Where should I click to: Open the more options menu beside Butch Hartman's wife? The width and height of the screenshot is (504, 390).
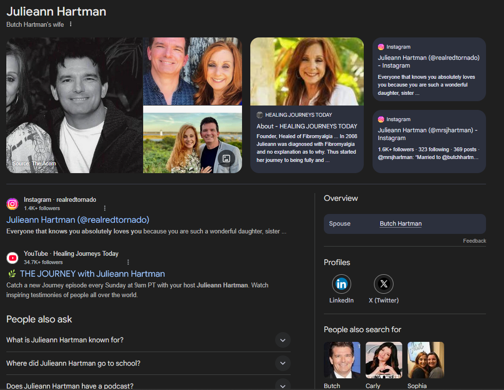pos(71,24)
